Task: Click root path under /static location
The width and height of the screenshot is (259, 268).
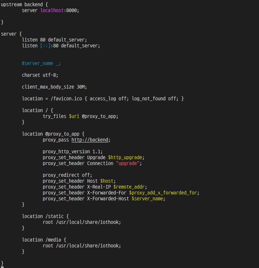Action: pyautogui.click(x=88, y=222)
